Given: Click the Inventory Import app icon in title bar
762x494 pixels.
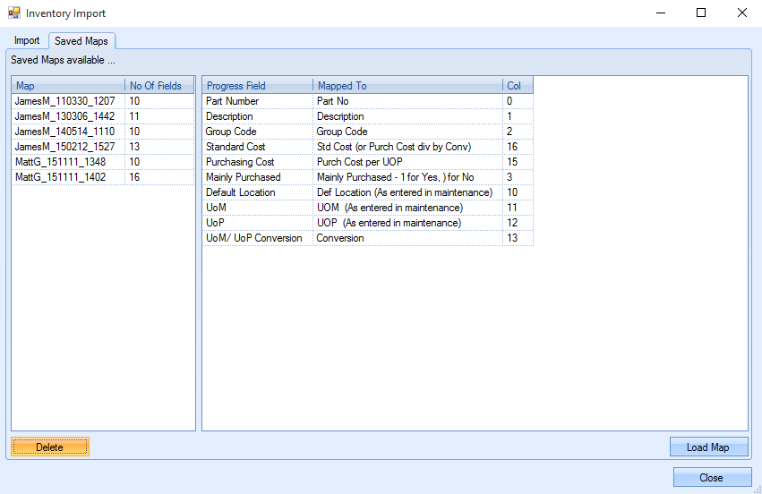Looking at the screenshot, I should [x=13, y=13].
